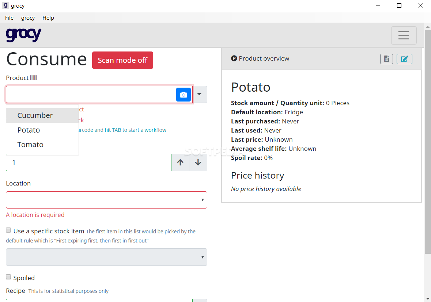
Task: Open the specific stock item dropdown
Action: coord(106,257)
